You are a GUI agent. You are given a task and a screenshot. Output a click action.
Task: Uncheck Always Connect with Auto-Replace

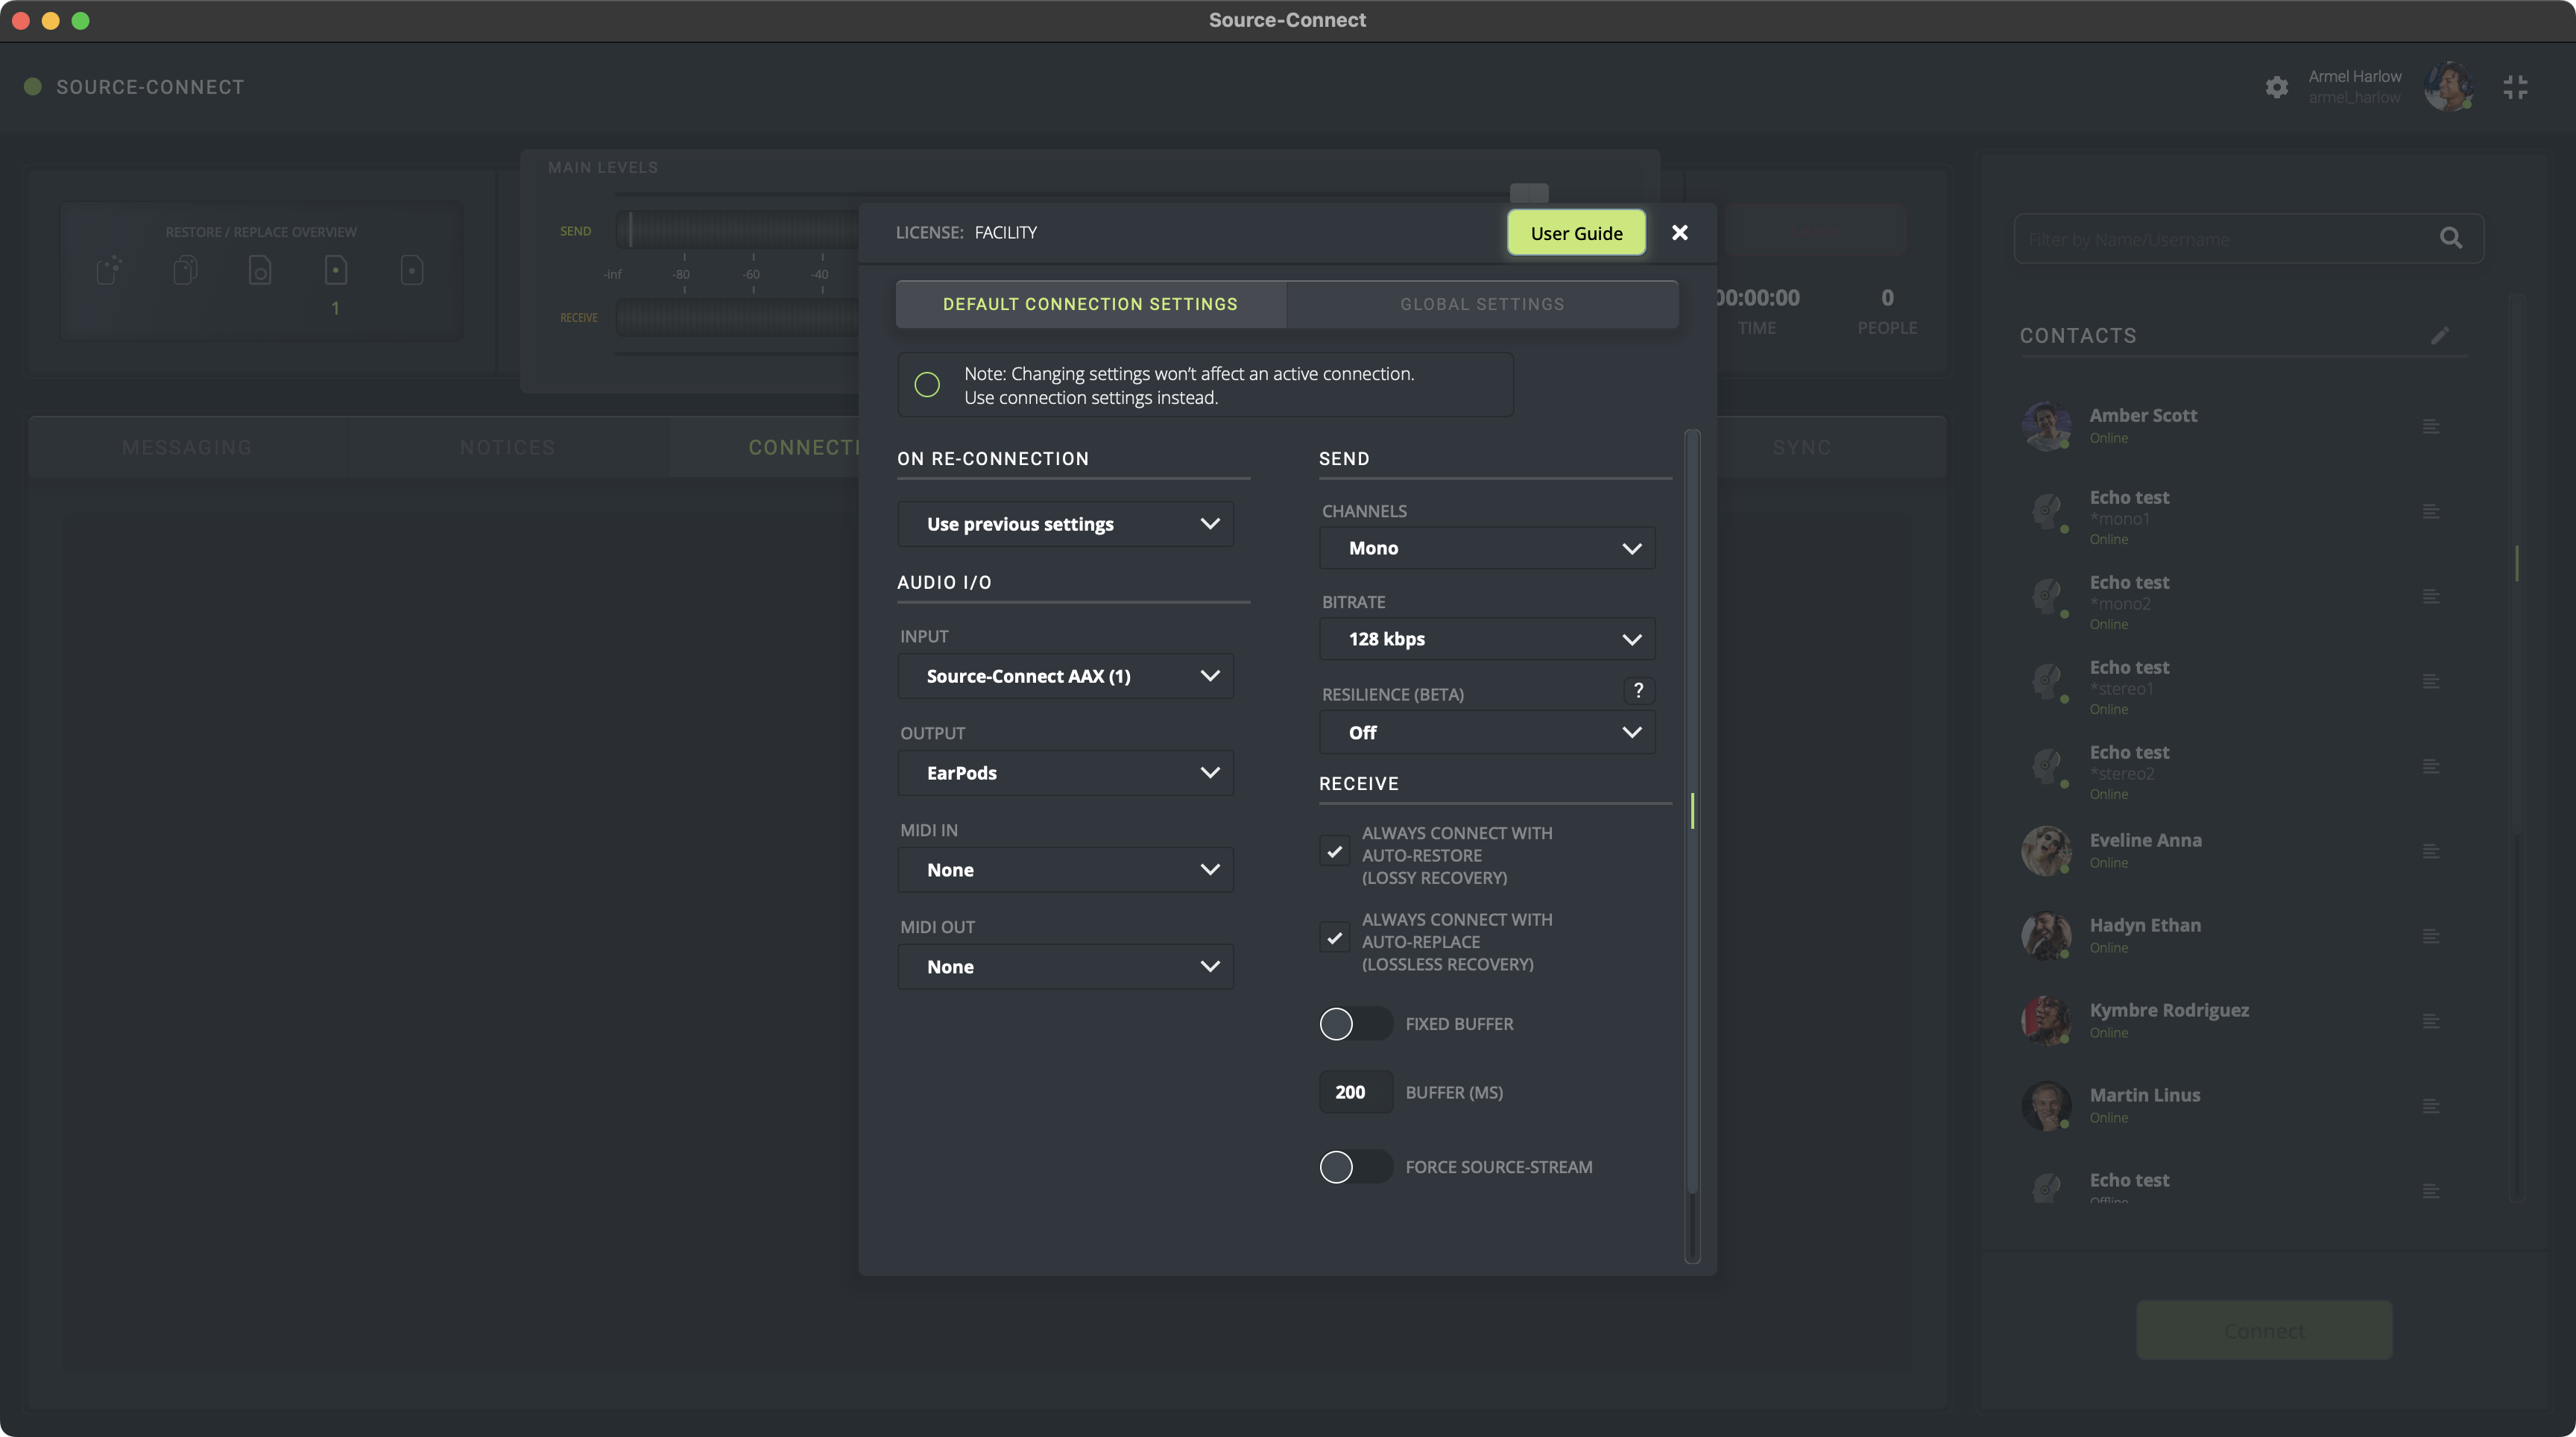point(1334,938)
